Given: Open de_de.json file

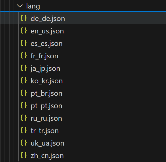Looking at the screenshot, I should pos(48,19).
